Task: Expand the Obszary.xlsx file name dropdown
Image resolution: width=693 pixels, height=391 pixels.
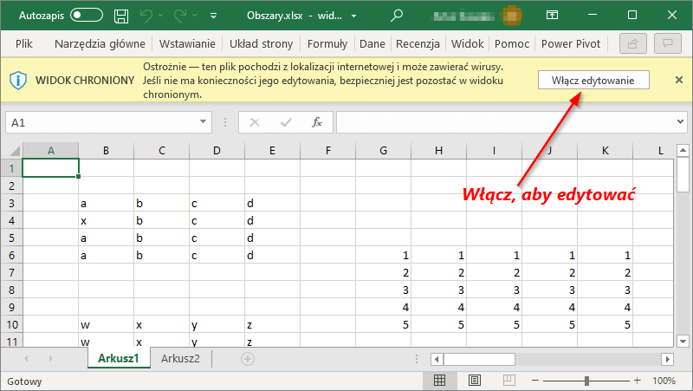Action: tap(354, 16)
